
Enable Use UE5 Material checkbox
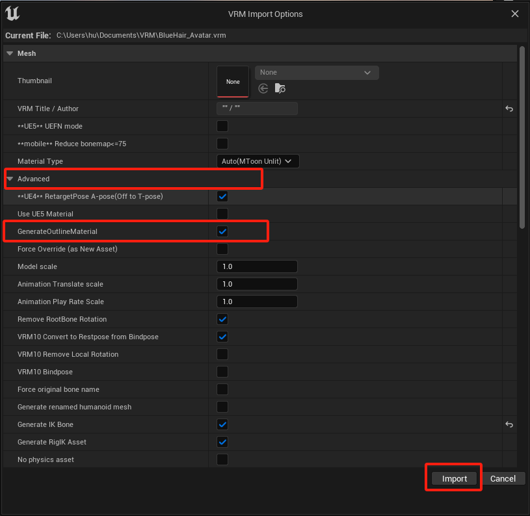tap(222, 214)
